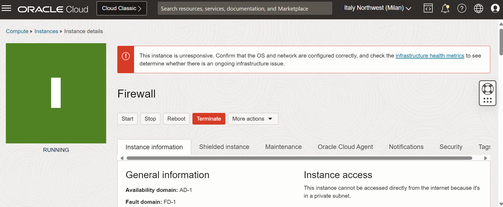Open the announcements bell icon
The width and height of the screenshot is (503, 207).
(445, 8)
